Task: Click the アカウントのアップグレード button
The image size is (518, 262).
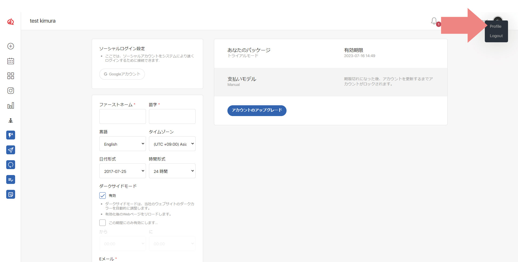Action: tap(257, 110)
